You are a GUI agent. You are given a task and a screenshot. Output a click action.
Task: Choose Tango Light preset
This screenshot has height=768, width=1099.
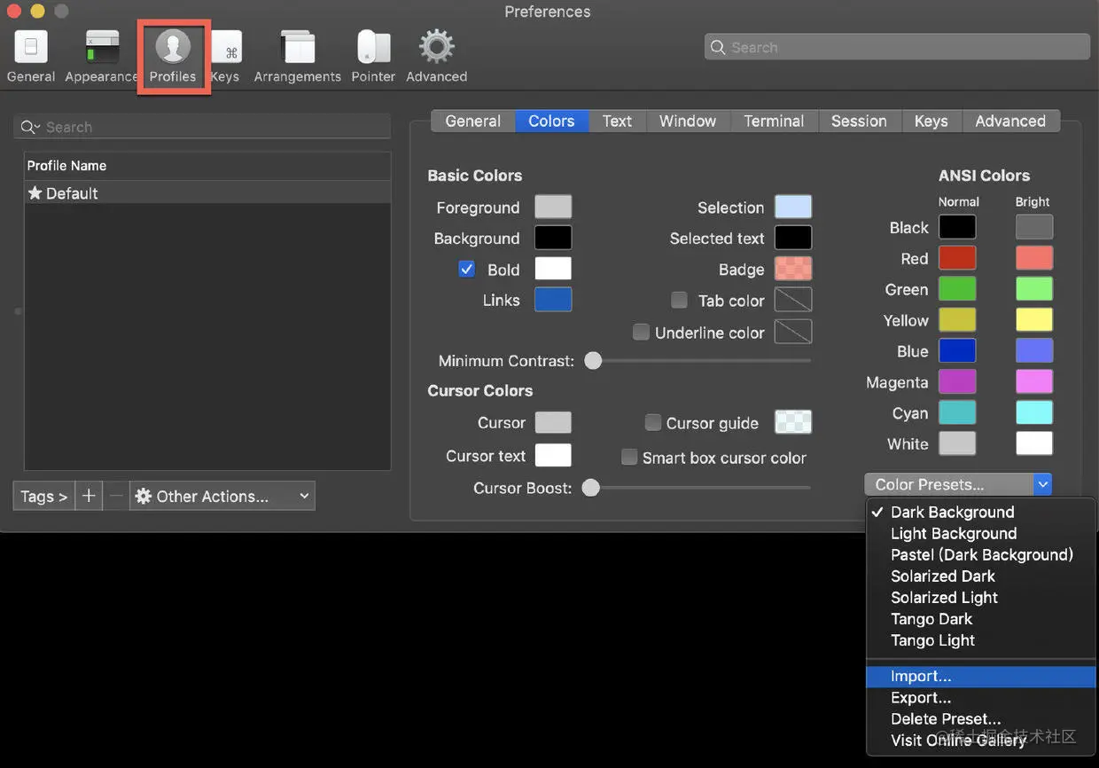click(981, 639)
